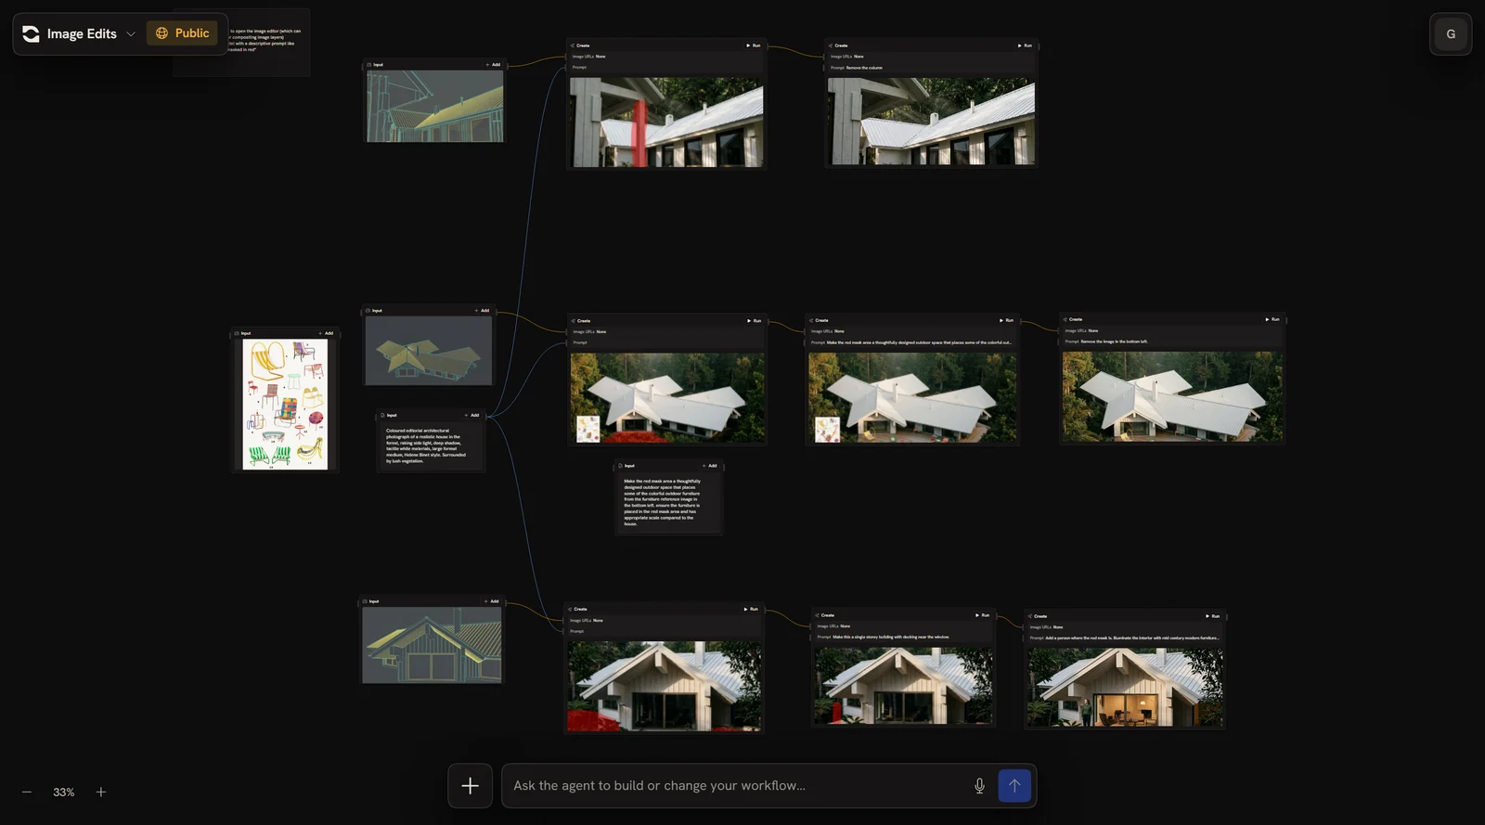Run the 'Add a person where the red mask' node
Screen dimensions: 1485x825
point(1212,616)
